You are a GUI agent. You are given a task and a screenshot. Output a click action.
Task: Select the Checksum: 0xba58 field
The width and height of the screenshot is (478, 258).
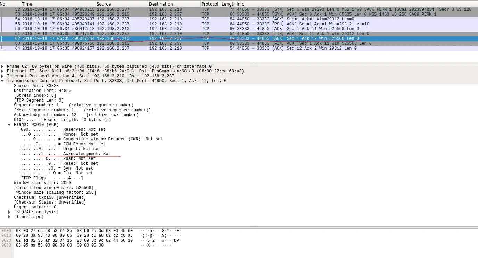coord(50,197)
